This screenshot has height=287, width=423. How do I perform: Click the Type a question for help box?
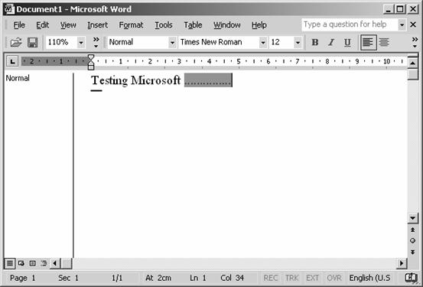[x=350, y=24]
